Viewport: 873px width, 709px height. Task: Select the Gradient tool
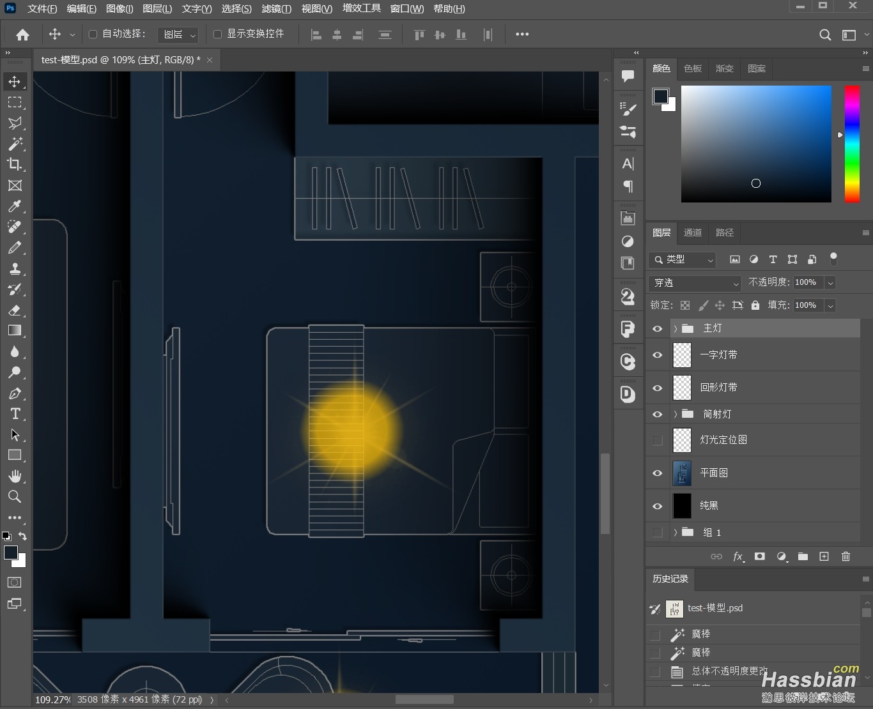tap(15, 330)
